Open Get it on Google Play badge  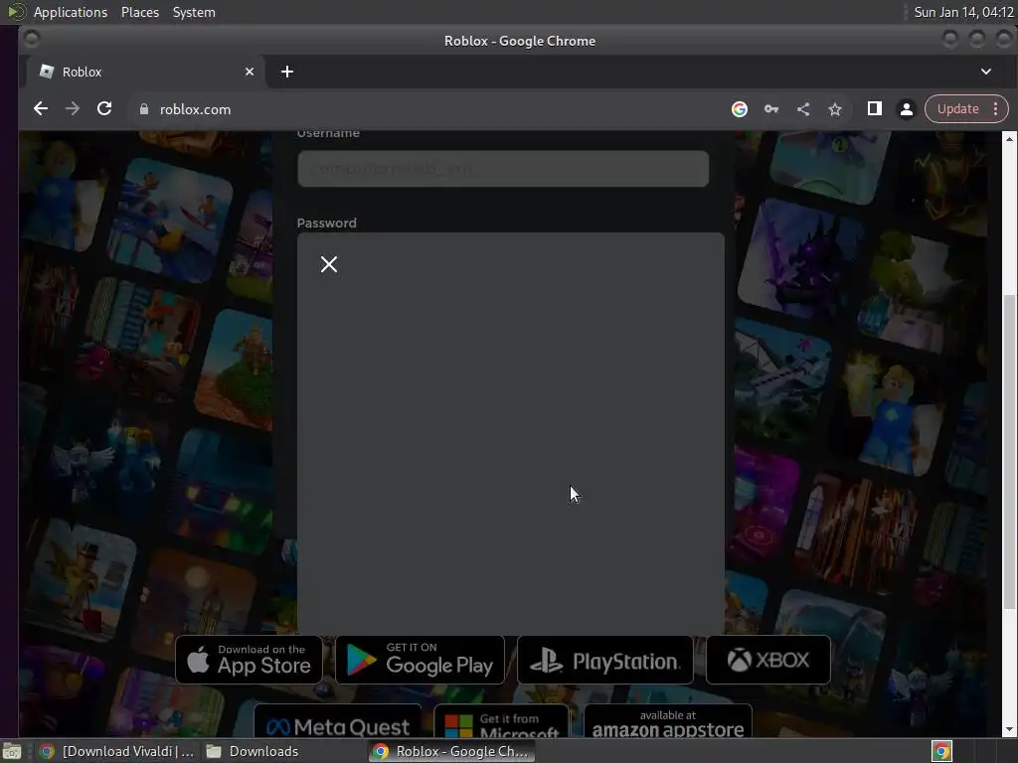coord(420,660)
